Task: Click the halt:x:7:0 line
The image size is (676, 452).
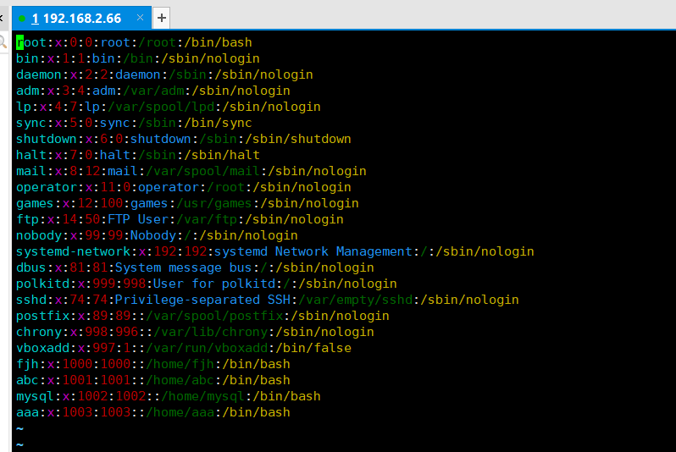Action: pyautogui.click(x=138, y=155)
